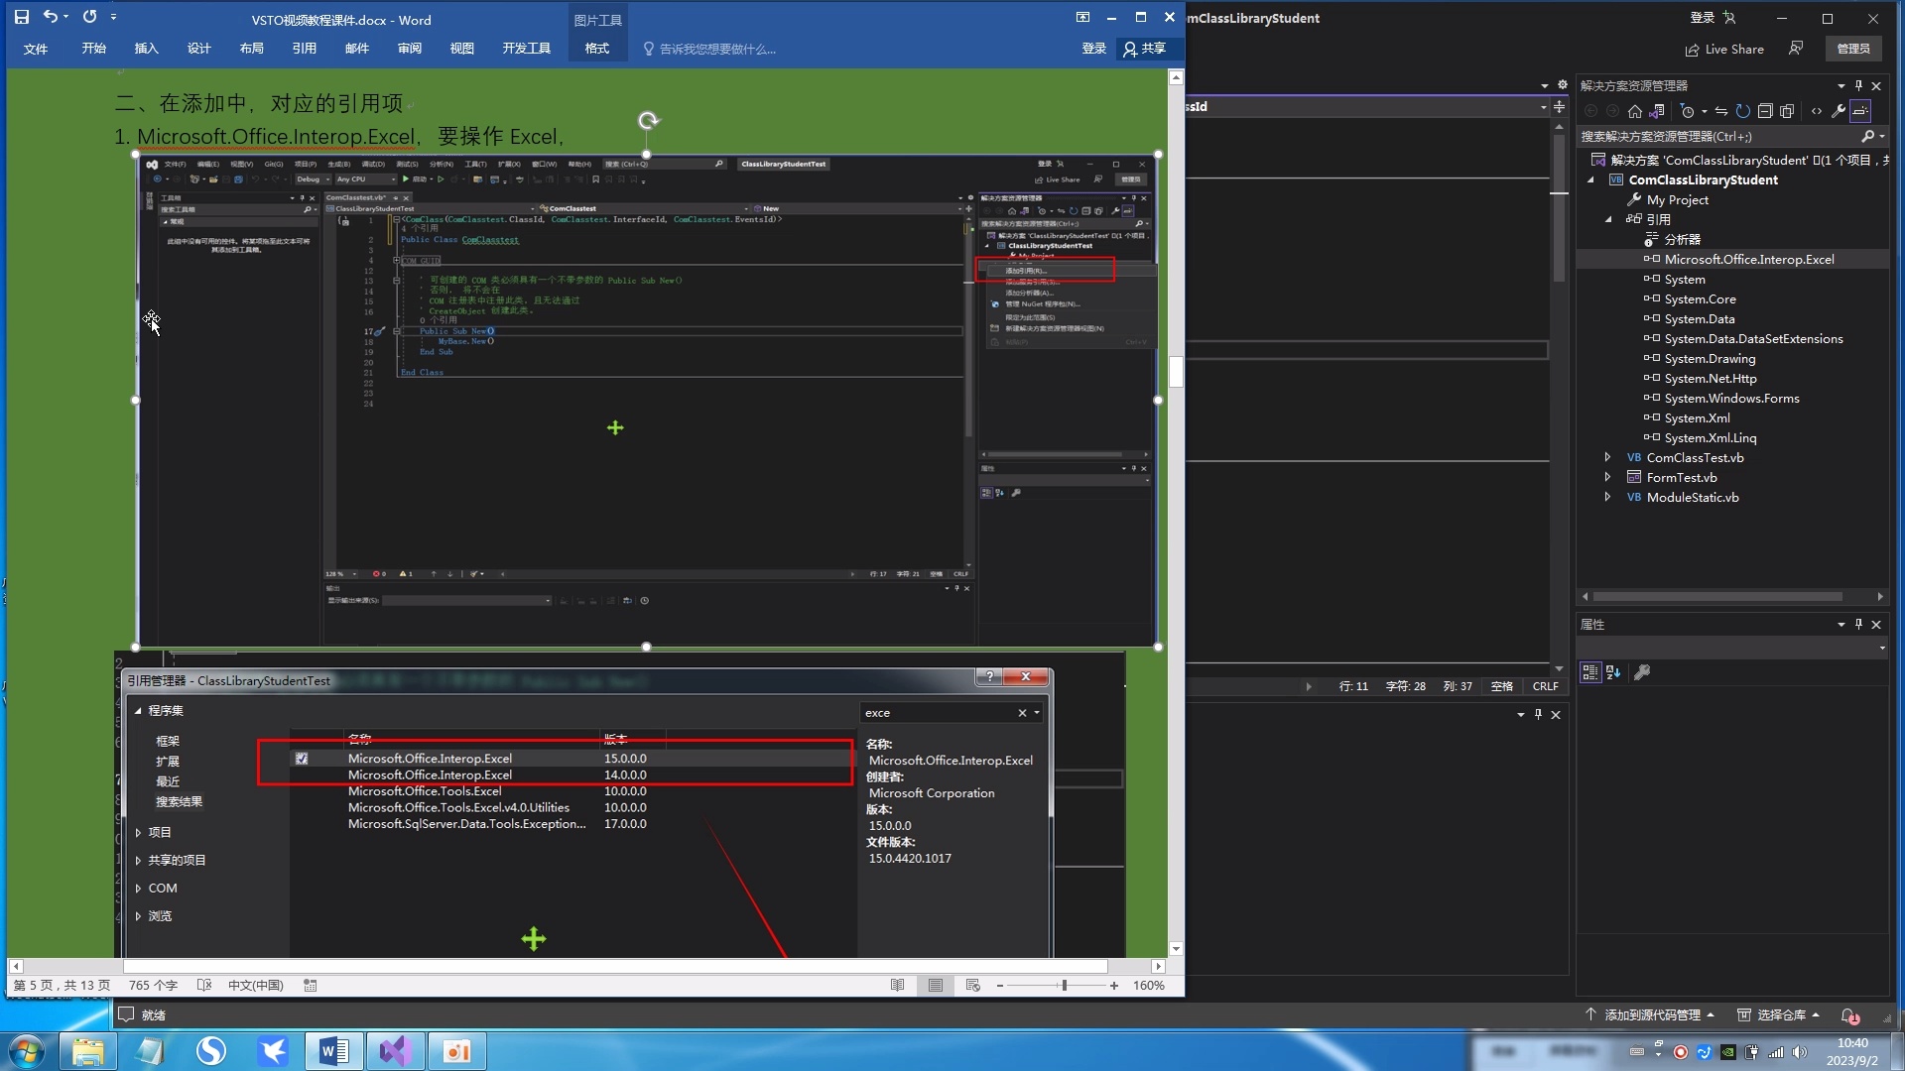
Task: Click the Visual Studio taskbar icon
Action: (x=395, y=1050)
